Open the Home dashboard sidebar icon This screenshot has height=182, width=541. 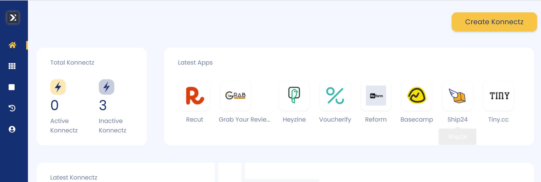[x=12, y=45]
